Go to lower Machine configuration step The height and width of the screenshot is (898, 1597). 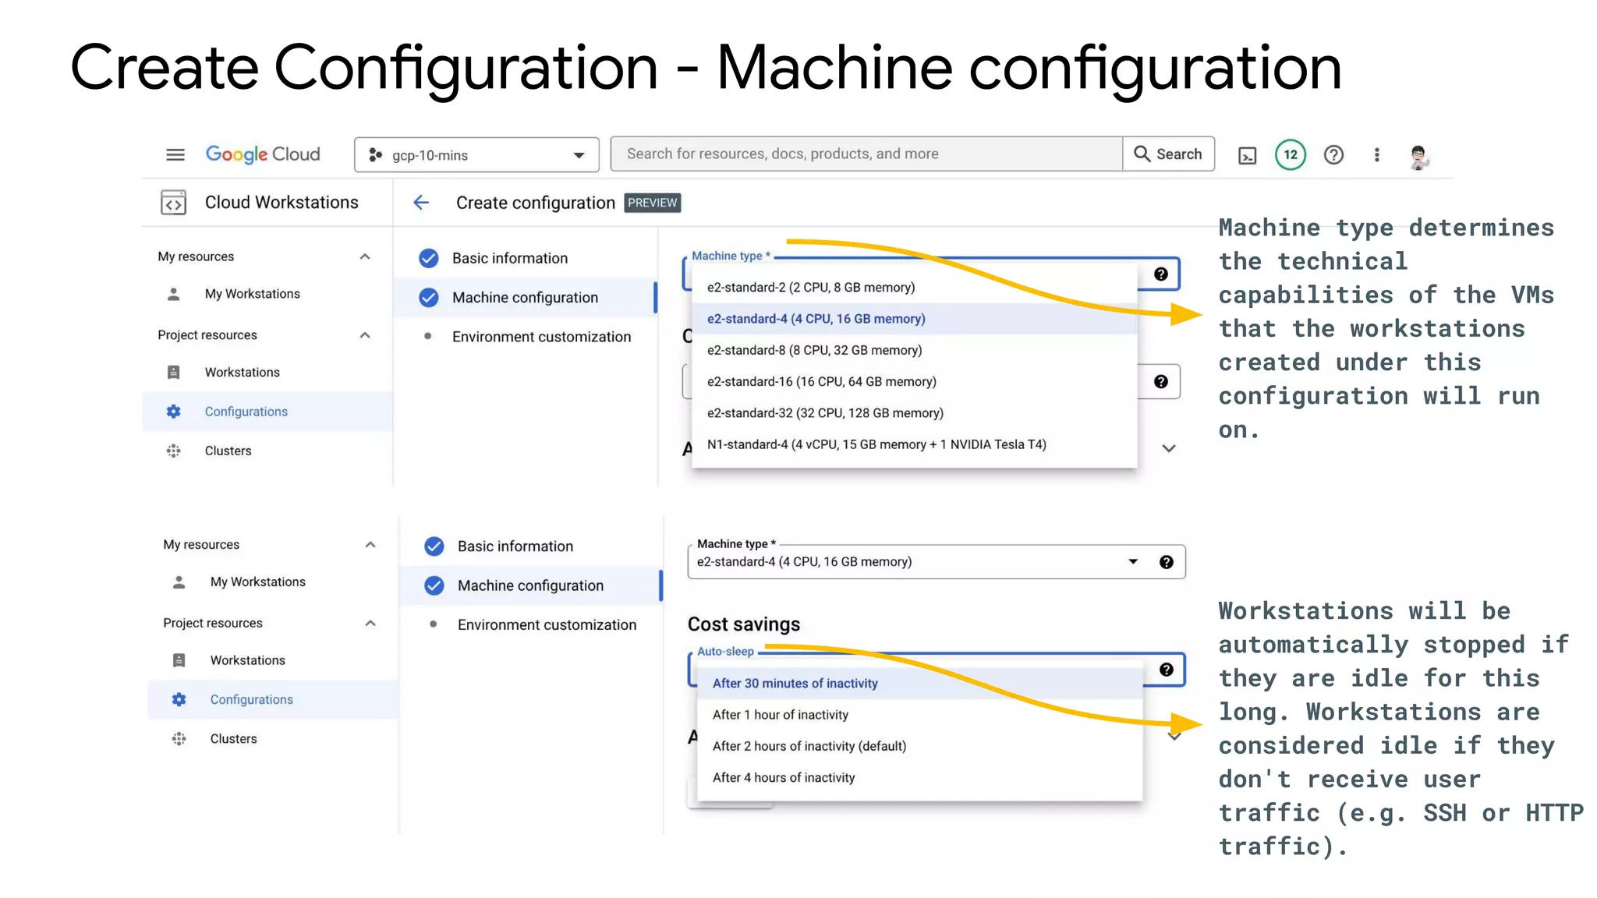pyautogui.click(x=530, y=585)
